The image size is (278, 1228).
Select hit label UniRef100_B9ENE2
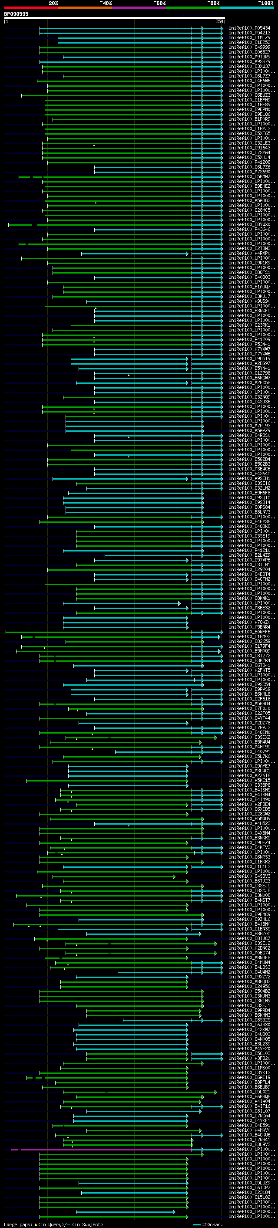[249, 186]
